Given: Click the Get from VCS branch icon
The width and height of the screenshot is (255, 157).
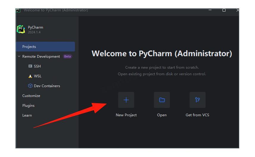Looking at the screenshot, I should pos(198,100).
